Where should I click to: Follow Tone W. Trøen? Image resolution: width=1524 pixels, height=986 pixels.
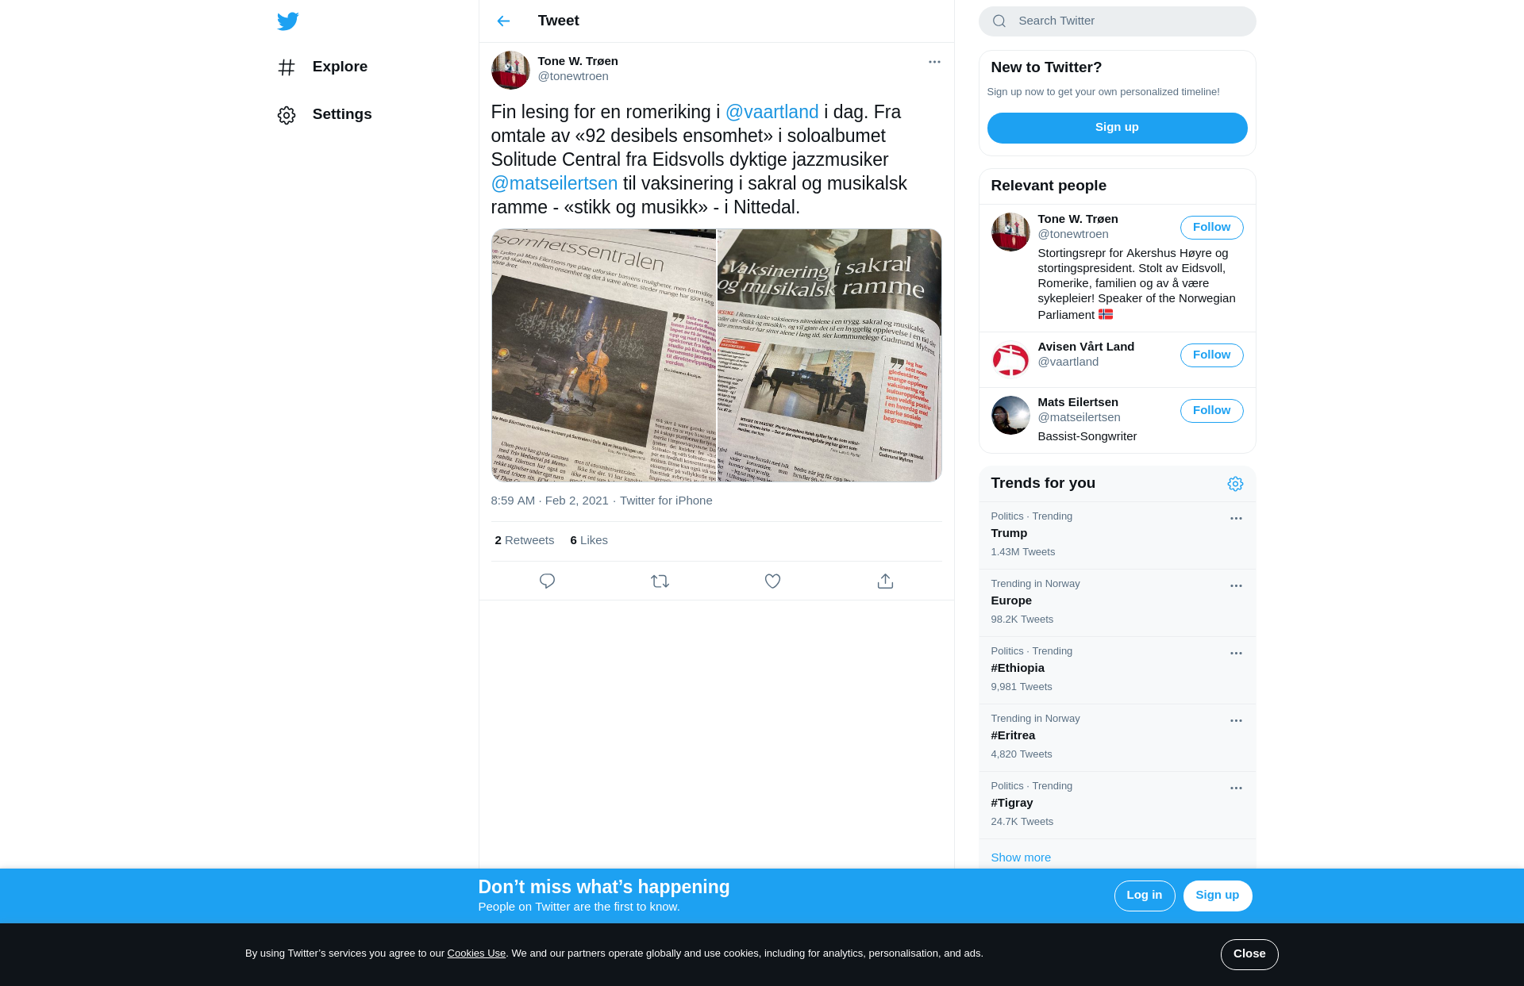pyautogui.click(x=1211, y=228)
